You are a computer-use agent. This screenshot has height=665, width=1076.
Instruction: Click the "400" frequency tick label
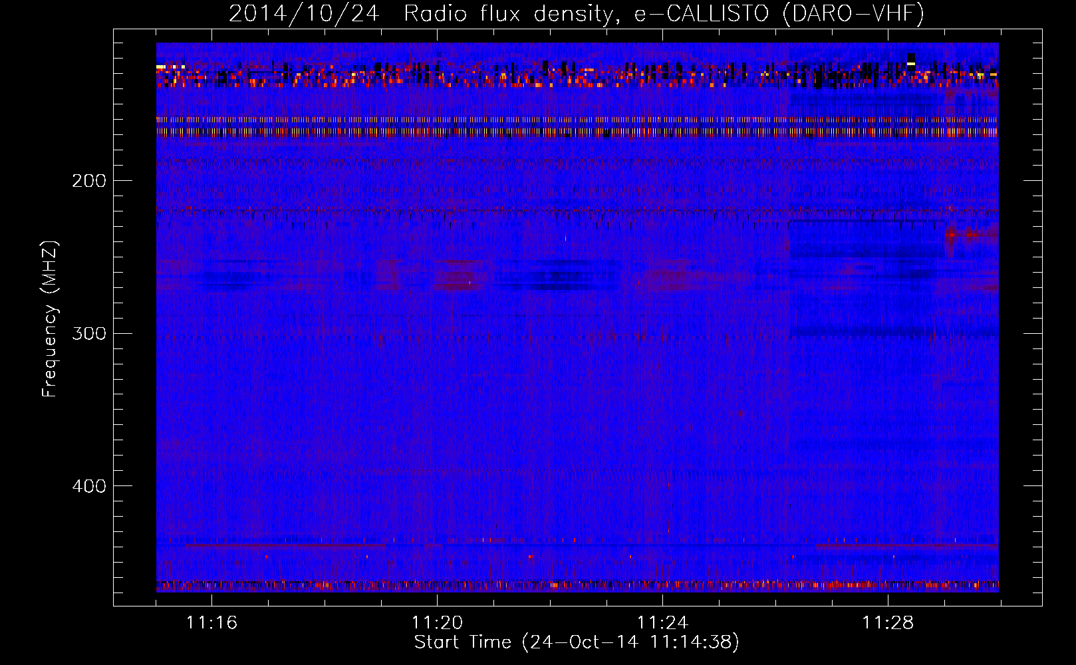[88, 486]
